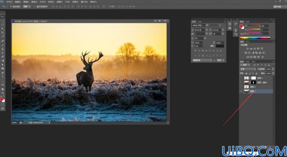Select the Move tool in the toolbar

2,16
